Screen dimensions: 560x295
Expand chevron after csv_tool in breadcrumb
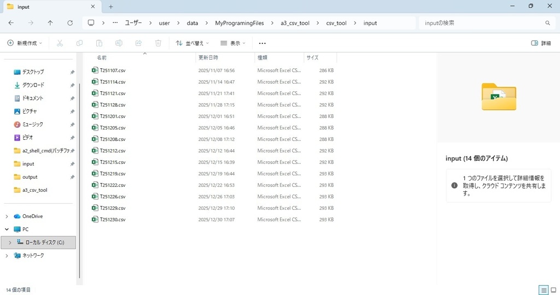[x=355, y=23]
